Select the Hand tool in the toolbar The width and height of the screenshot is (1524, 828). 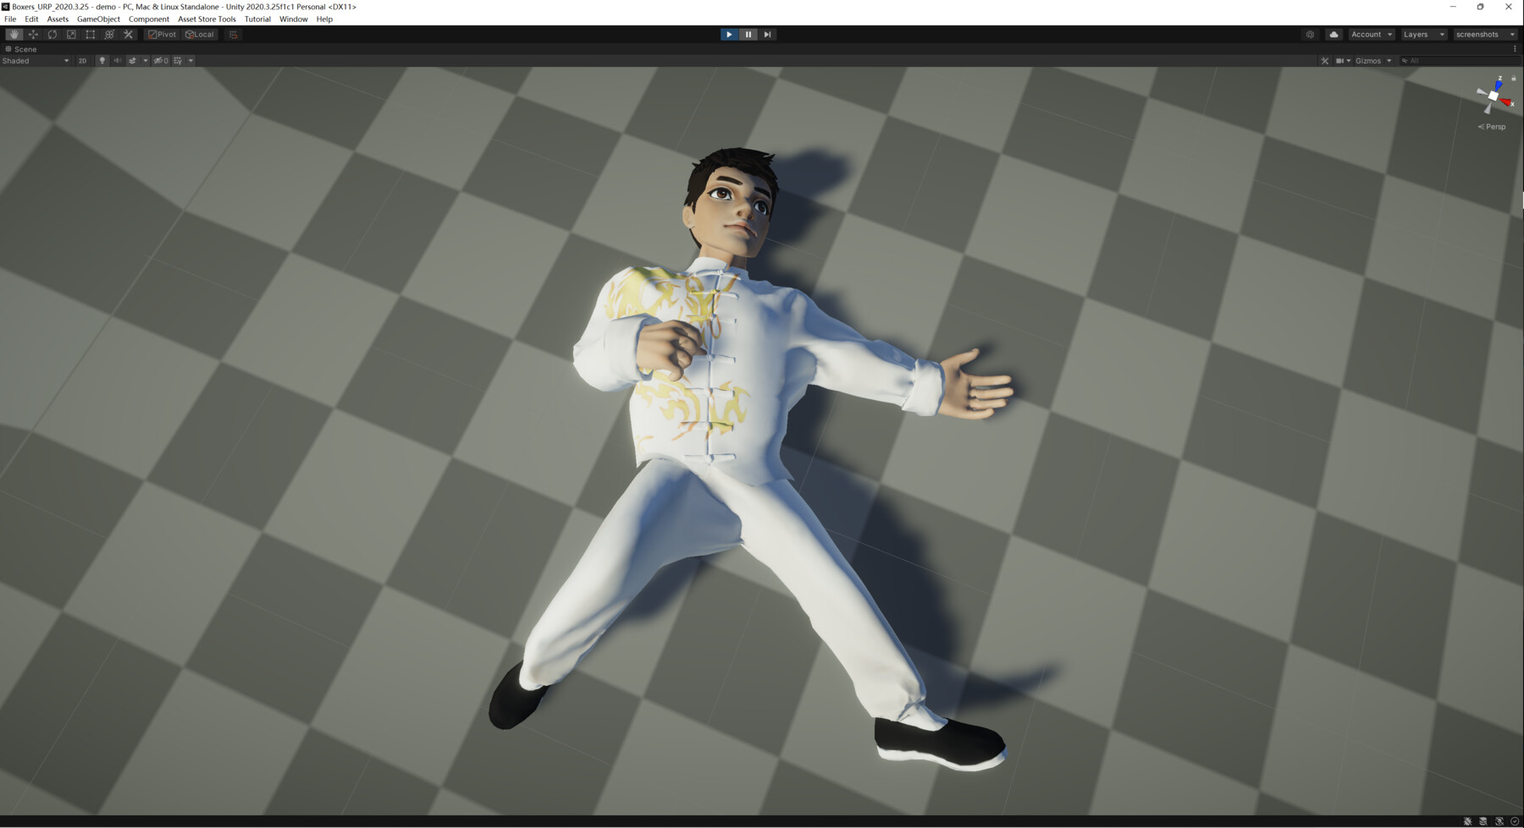click(14, 35)
